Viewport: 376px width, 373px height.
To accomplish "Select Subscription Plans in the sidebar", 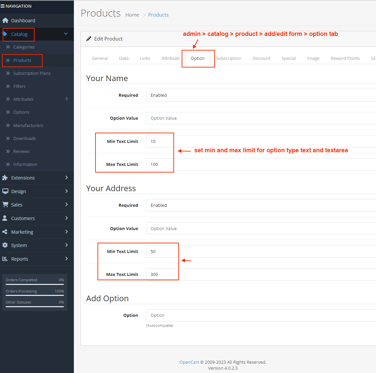I will (x=32, y=73).
